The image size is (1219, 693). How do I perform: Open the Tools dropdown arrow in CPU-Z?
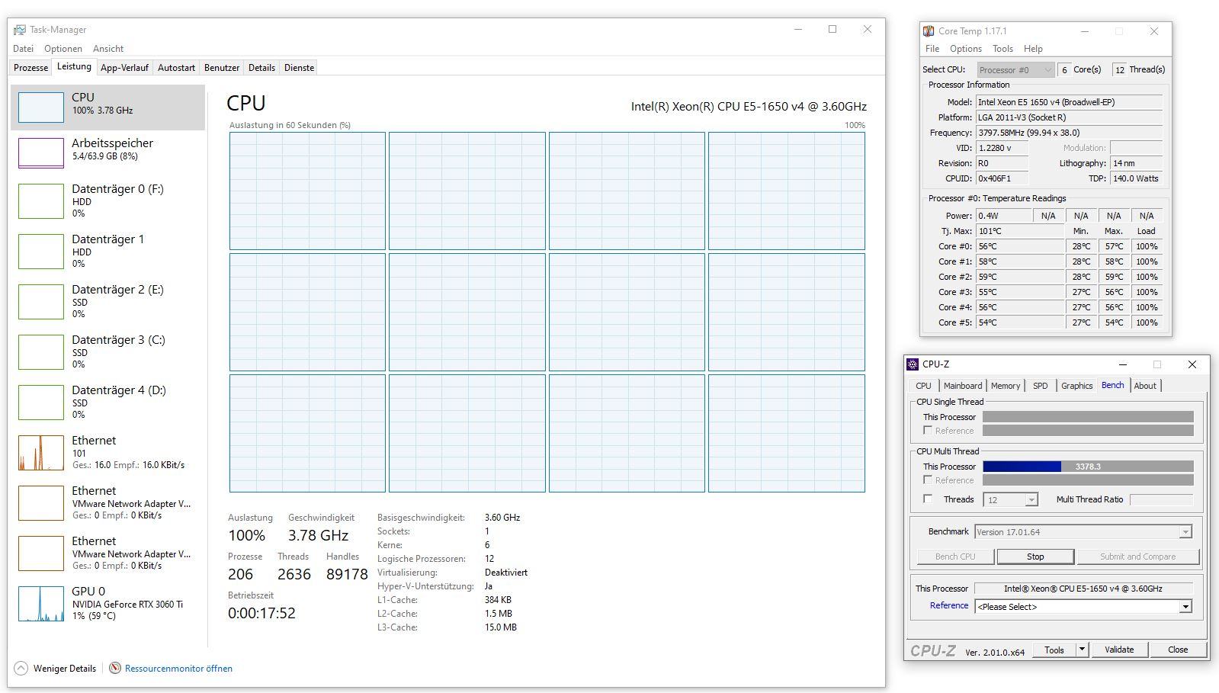coord(1081,650)
